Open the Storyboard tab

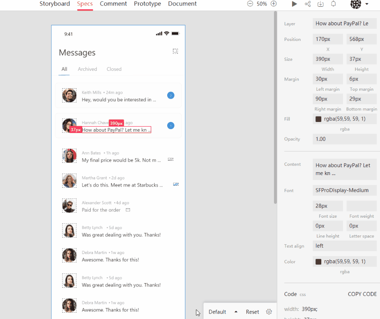(54, 4)
